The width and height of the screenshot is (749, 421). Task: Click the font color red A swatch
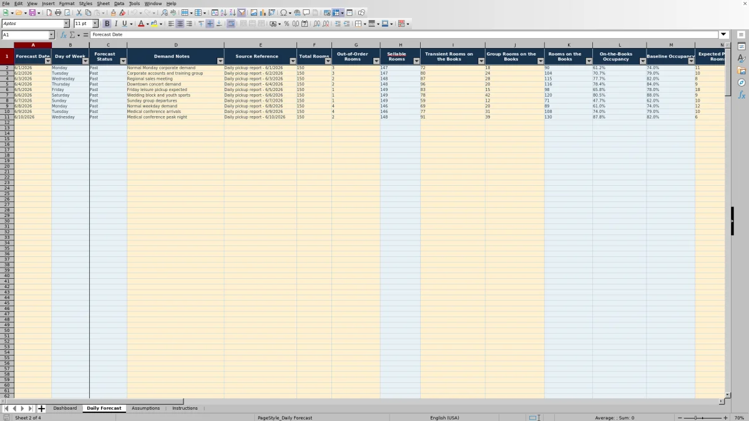tap(141, 24)
